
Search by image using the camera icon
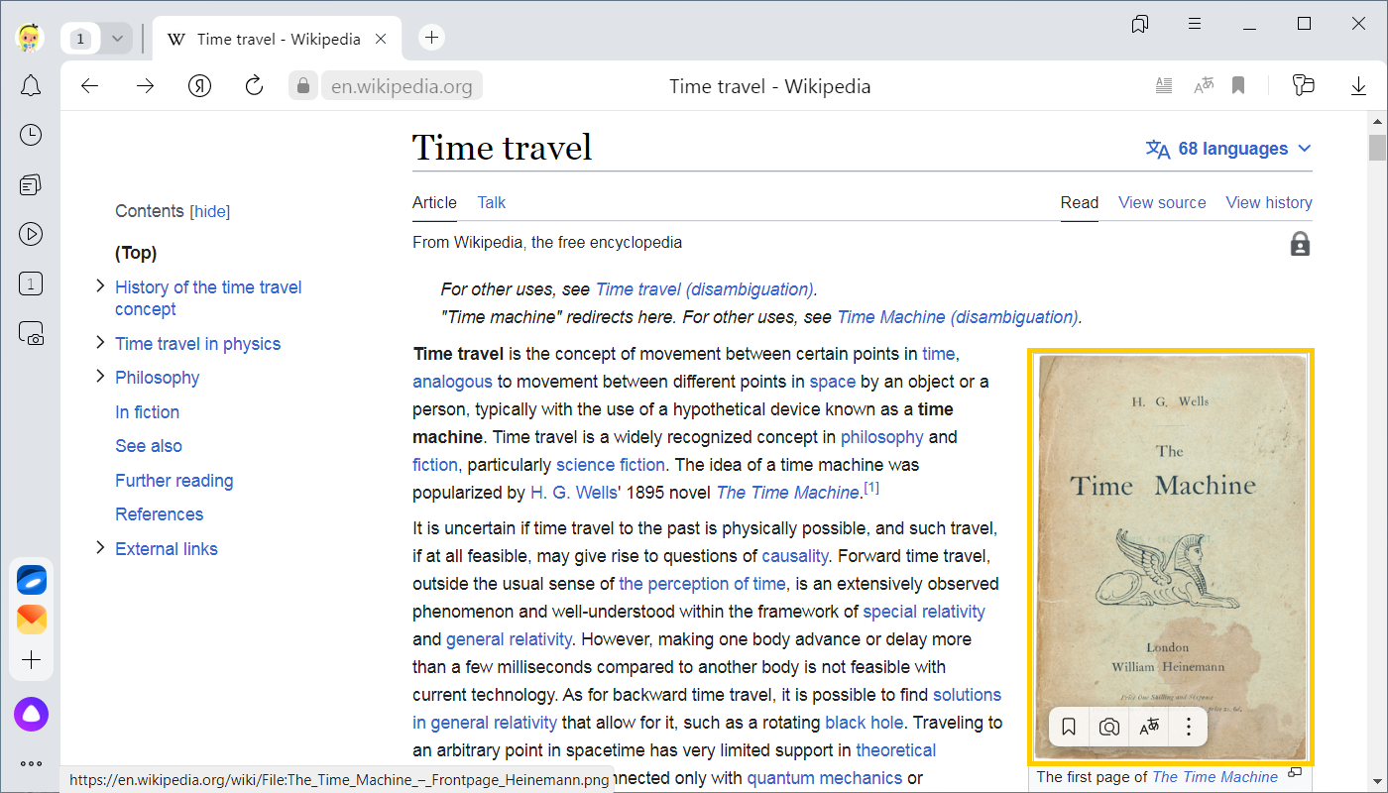click(x=1108, y=728)
